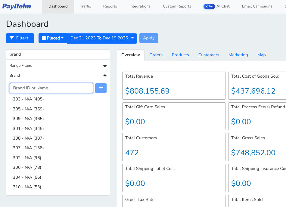Screen dimensions: 286x207
Task: Click the funnel icon in Filters button
Action: 12,38
